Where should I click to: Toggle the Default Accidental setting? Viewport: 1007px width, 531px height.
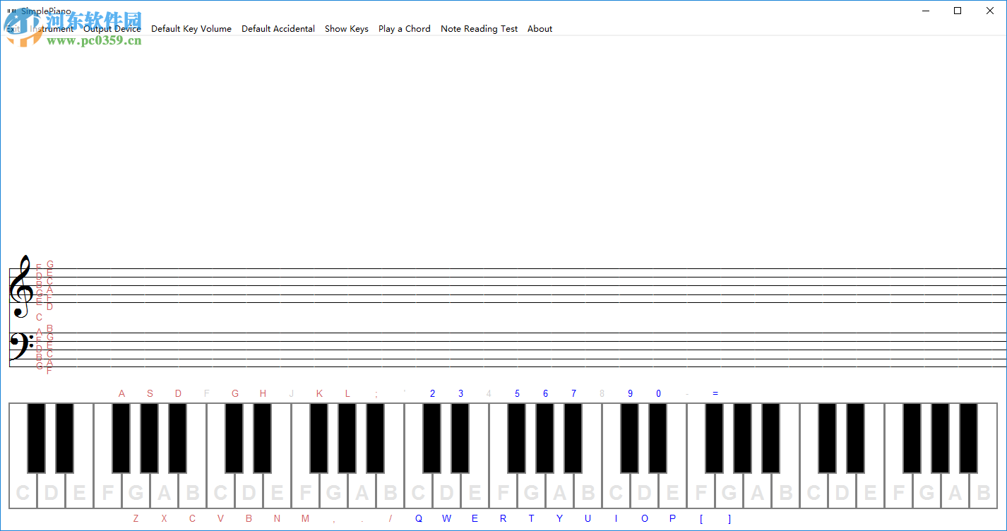(x=278, y=29)
